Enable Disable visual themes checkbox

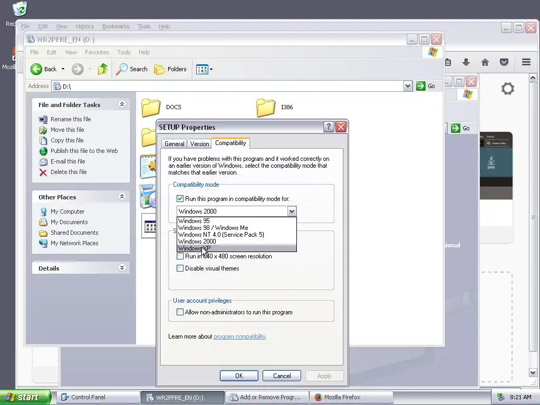click(x=180, y=268)
